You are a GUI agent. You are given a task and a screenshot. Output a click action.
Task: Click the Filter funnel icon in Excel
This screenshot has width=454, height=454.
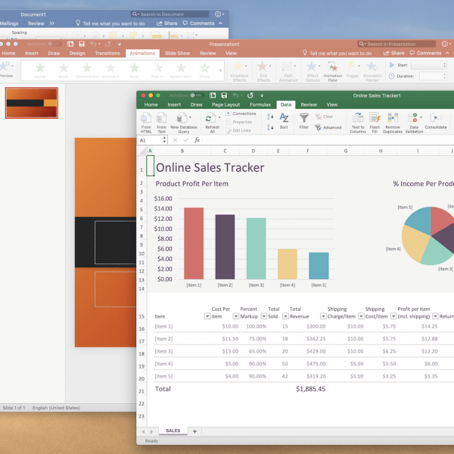coord(303,118)
